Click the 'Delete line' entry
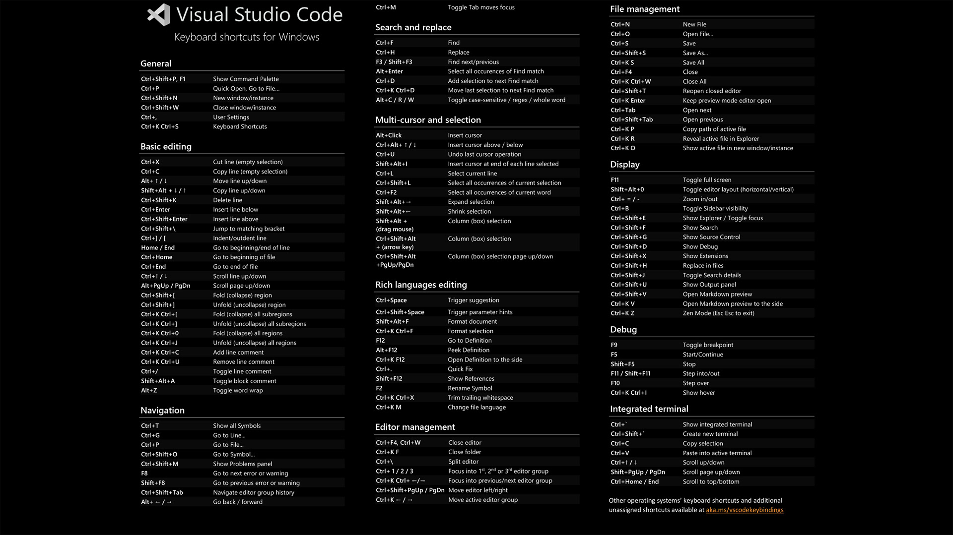 pyautogui.click(x=227, y=200)
